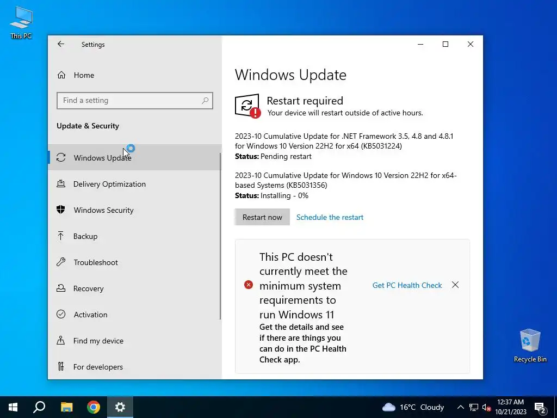Click the Activation checkmark circle icon
Screen dimensions: 557x418
(61, 314)
